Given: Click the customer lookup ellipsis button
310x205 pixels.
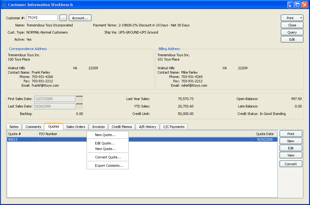Looking at the screenshot, I should tap(63, 18).
